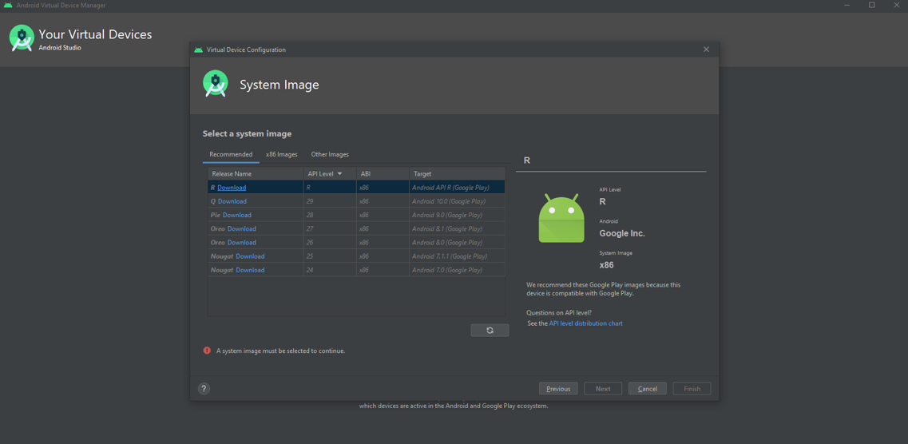Click API level cell showing 24
This screenshot has width=908, height=444.
pos(330,271)
